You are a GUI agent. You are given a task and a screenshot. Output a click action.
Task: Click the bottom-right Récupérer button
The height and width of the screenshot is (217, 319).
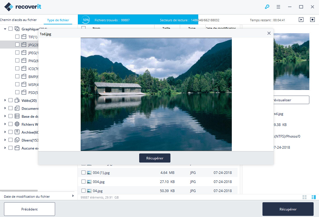pos(288,209)
